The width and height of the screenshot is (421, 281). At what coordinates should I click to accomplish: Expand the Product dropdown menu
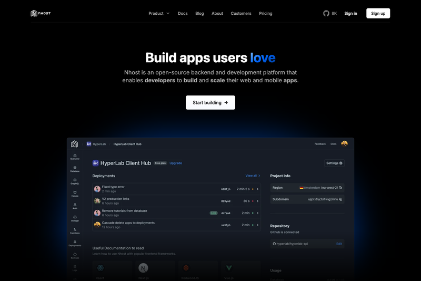pos(159,14)
